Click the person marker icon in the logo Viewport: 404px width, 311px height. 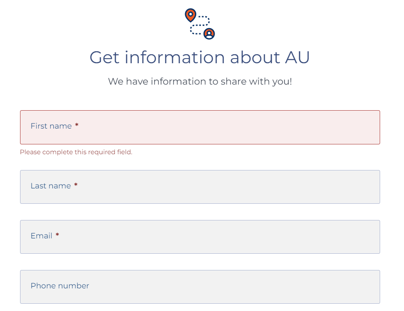[209, 33]
